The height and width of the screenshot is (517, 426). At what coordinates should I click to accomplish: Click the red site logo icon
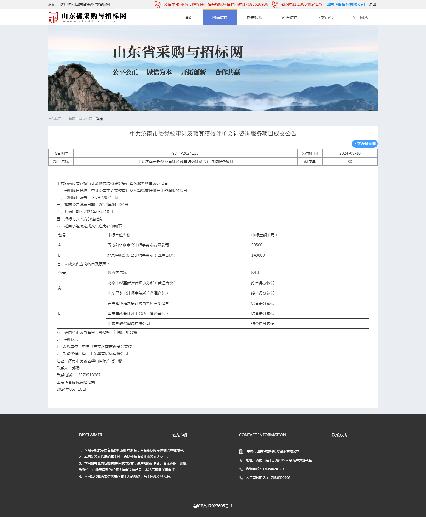[54, 17]
